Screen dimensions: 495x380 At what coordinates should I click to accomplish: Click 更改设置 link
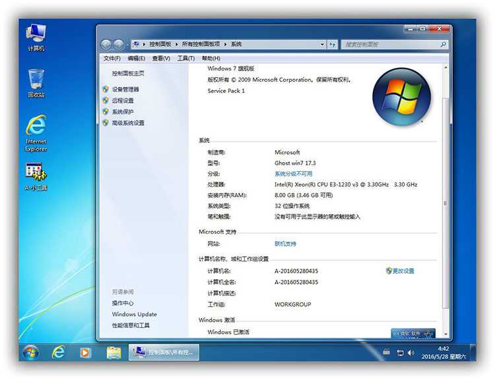[403, 271]
